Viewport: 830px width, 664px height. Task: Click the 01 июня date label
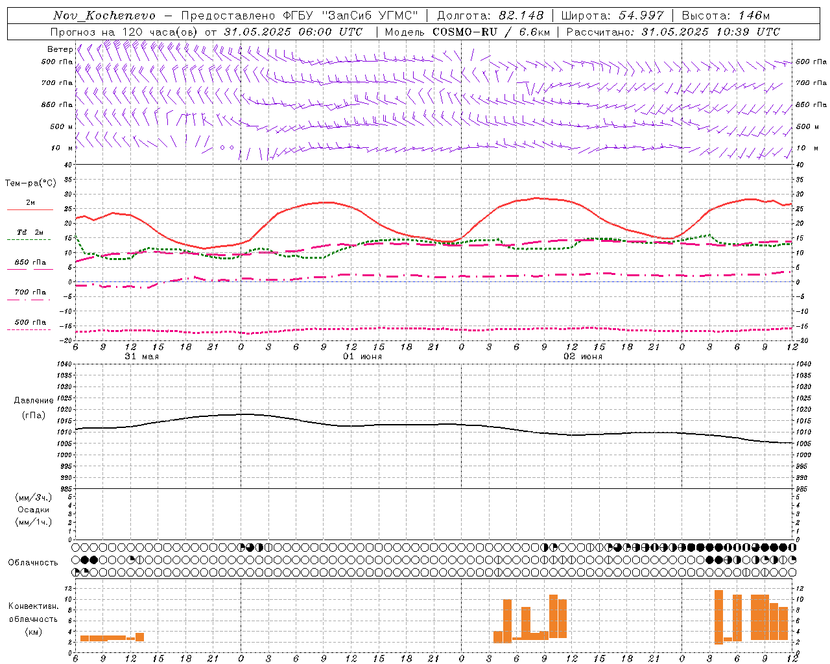pos(362,357)
